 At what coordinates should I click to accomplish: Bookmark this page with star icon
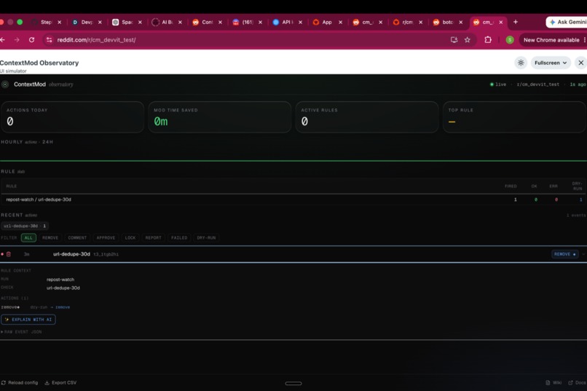pos(468,39)
